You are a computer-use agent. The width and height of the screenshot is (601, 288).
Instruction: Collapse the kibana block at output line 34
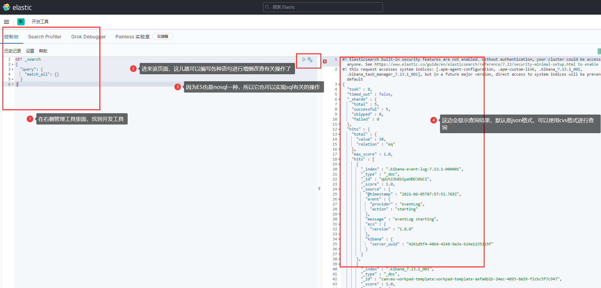coord(339,239)
